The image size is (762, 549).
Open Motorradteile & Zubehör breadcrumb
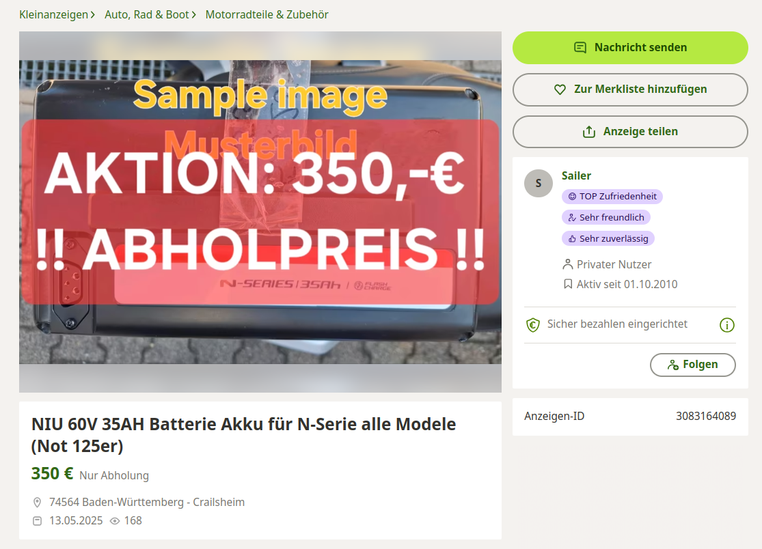click(267, 14)
